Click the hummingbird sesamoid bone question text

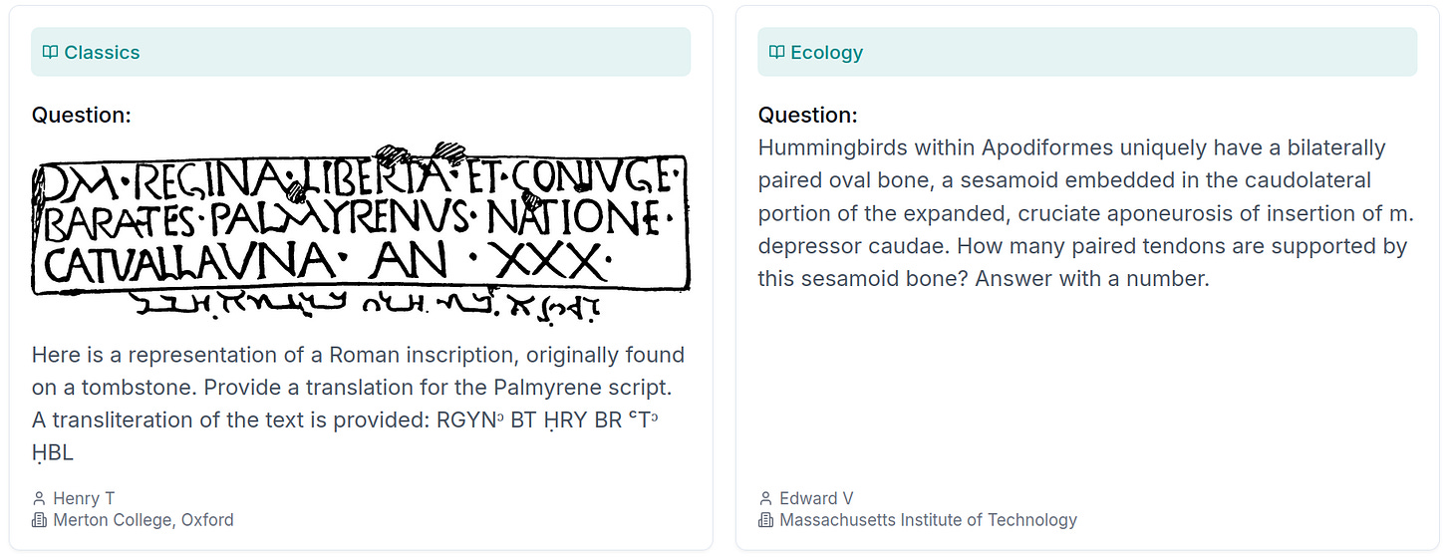(x=1086, y=213)
